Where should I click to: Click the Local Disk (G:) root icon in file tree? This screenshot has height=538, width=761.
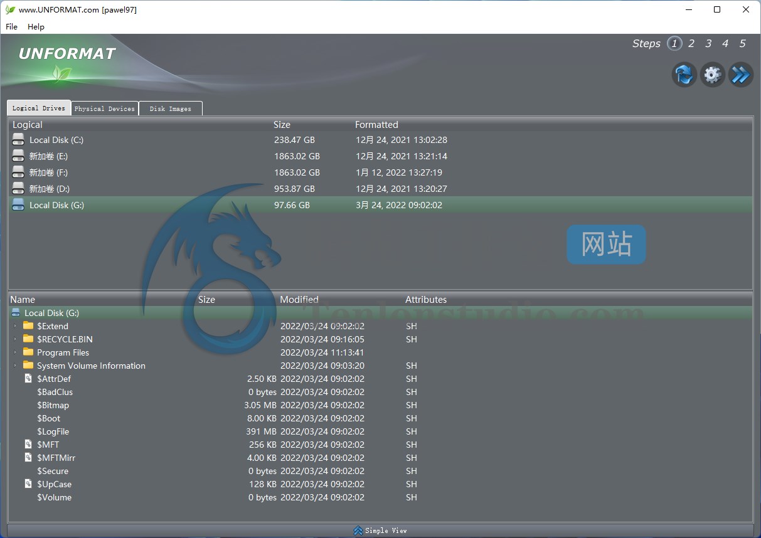(x=16, y=313)
